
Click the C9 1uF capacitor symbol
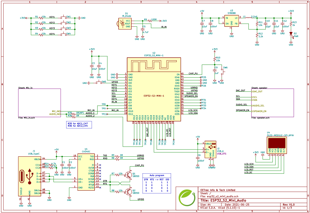pos(215,70)
